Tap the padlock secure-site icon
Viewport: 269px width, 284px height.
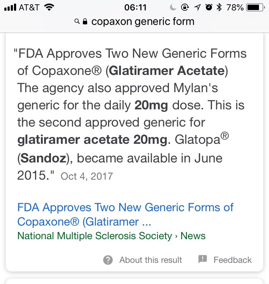85,22
